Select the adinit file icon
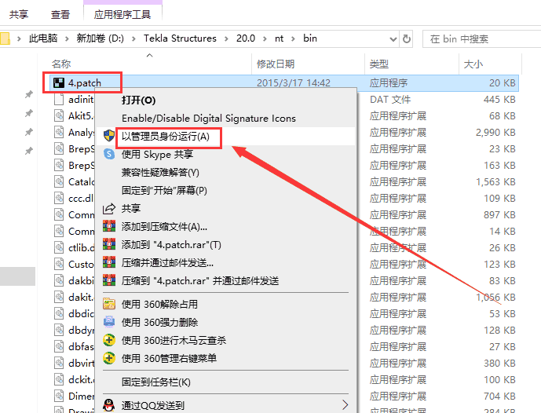The image size is (541, 413). tap(59, 100)
